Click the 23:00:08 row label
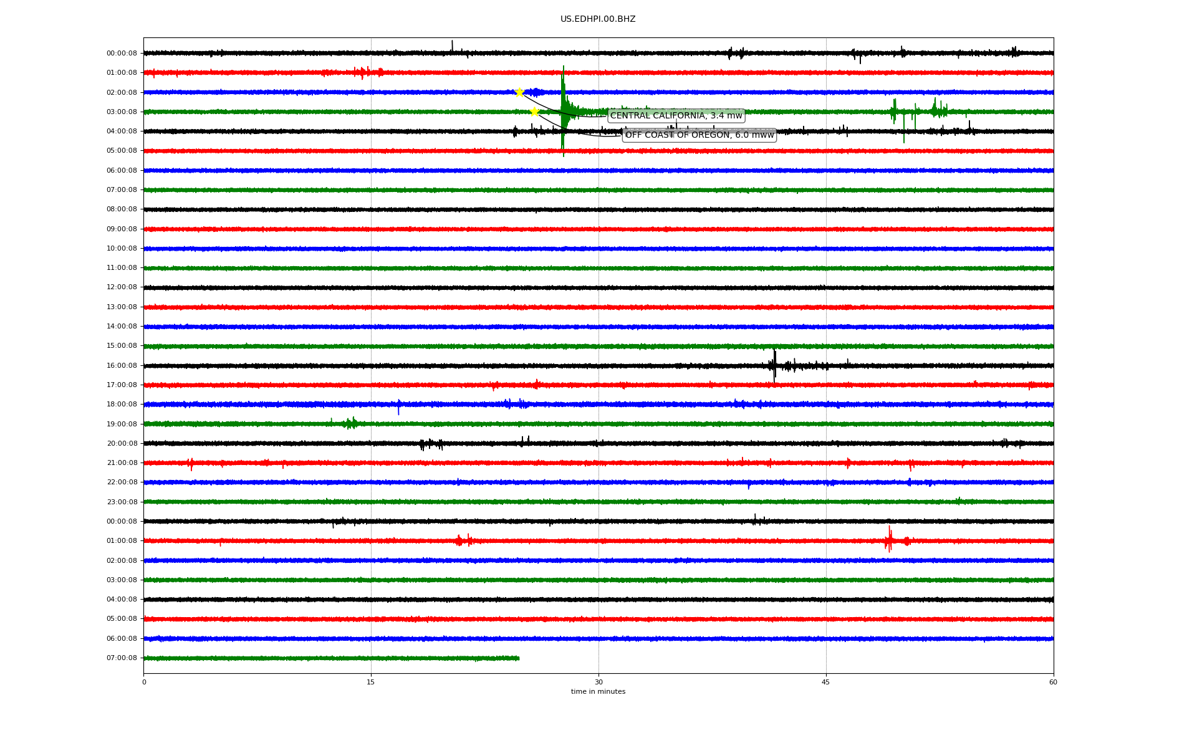 [x=122, y=502]
